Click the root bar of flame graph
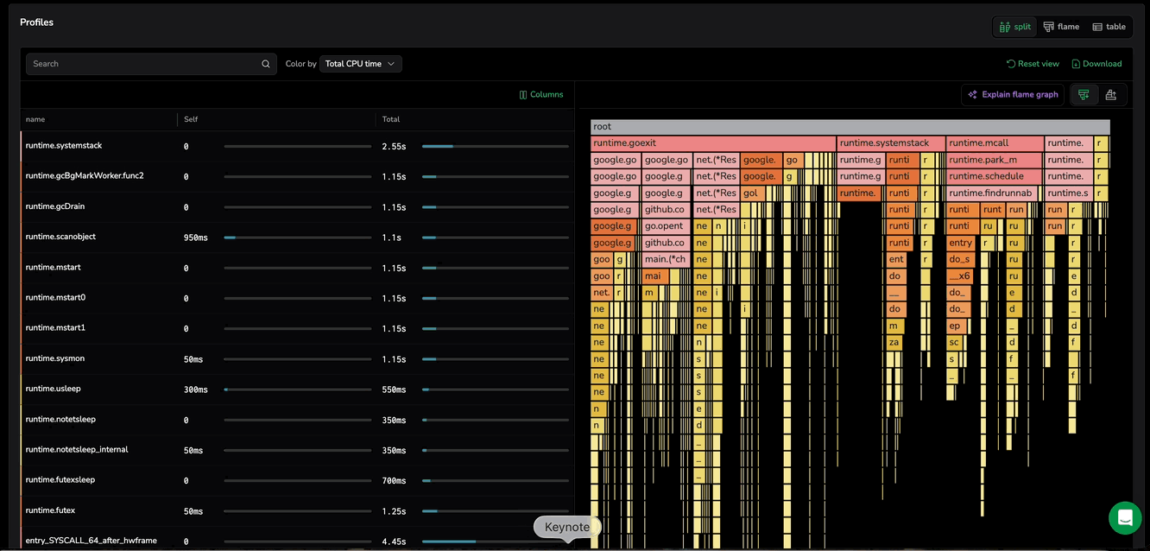Screen dimensions: 1150x551 (850, 127)
